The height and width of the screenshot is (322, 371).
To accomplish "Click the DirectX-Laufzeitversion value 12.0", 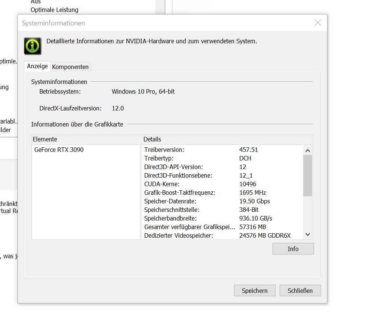I will tap(118, 108).
